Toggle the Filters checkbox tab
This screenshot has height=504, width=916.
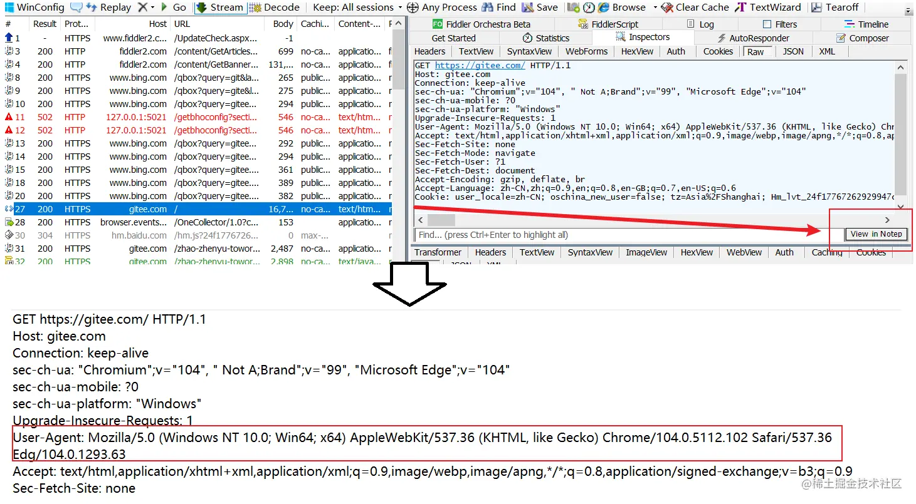click(780, 24)
